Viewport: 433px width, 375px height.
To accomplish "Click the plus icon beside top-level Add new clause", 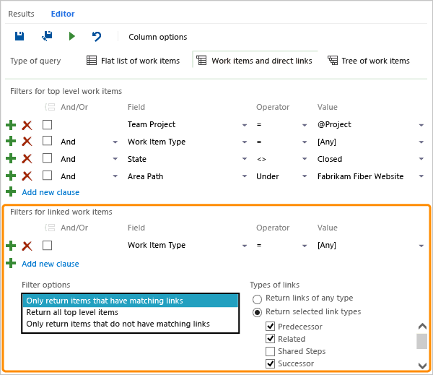I will point(11,191).
